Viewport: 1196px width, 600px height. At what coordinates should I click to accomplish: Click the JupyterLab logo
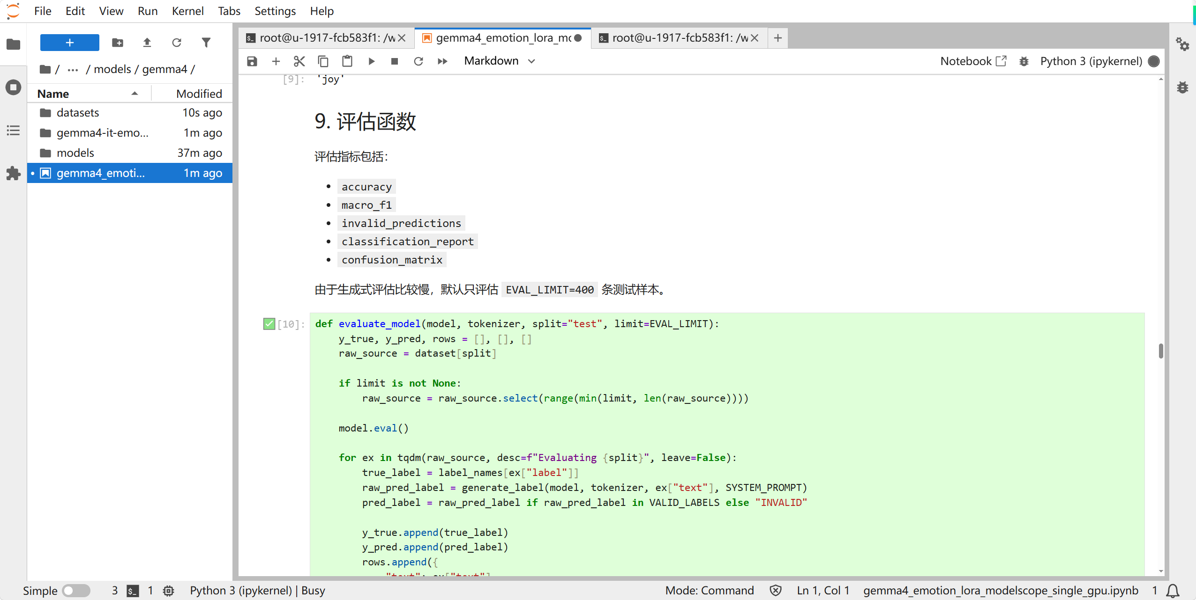coord(13,11)
